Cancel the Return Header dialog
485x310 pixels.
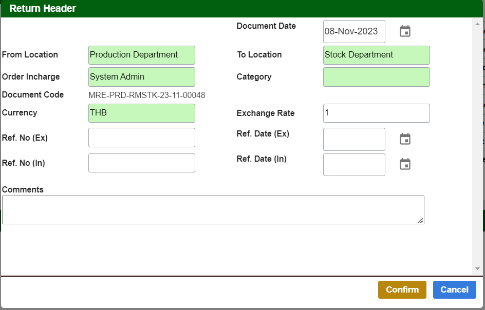point(454,289)
